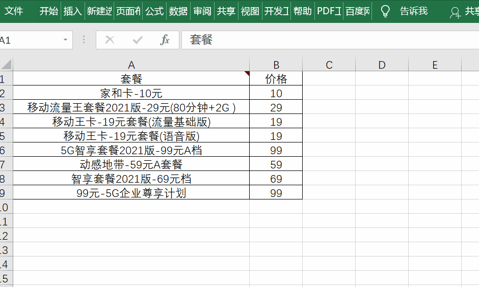
Task: Open the 新建选项卡 ribbon tab
Action: [x=99, y=11]
